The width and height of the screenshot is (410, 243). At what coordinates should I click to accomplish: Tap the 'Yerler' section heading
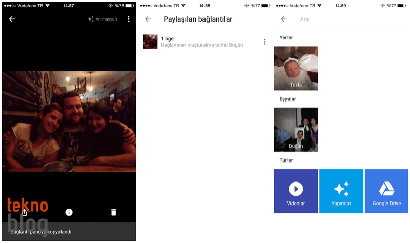(286, 37)
